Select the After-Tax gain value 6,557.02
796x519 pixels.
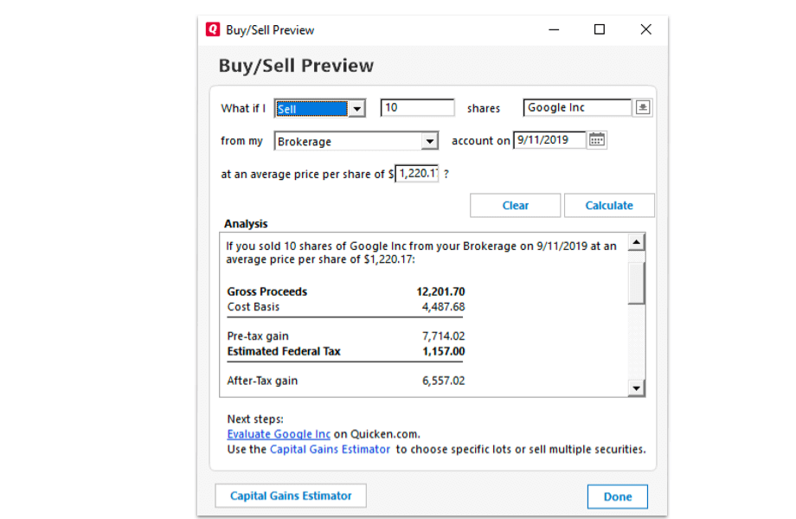tap(443, 381)
